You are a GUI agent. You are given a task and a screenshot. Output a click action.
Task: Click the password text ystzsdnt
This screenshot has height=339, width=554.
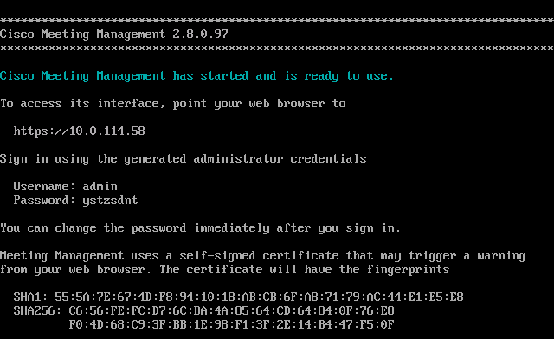(x=110, y=201)
